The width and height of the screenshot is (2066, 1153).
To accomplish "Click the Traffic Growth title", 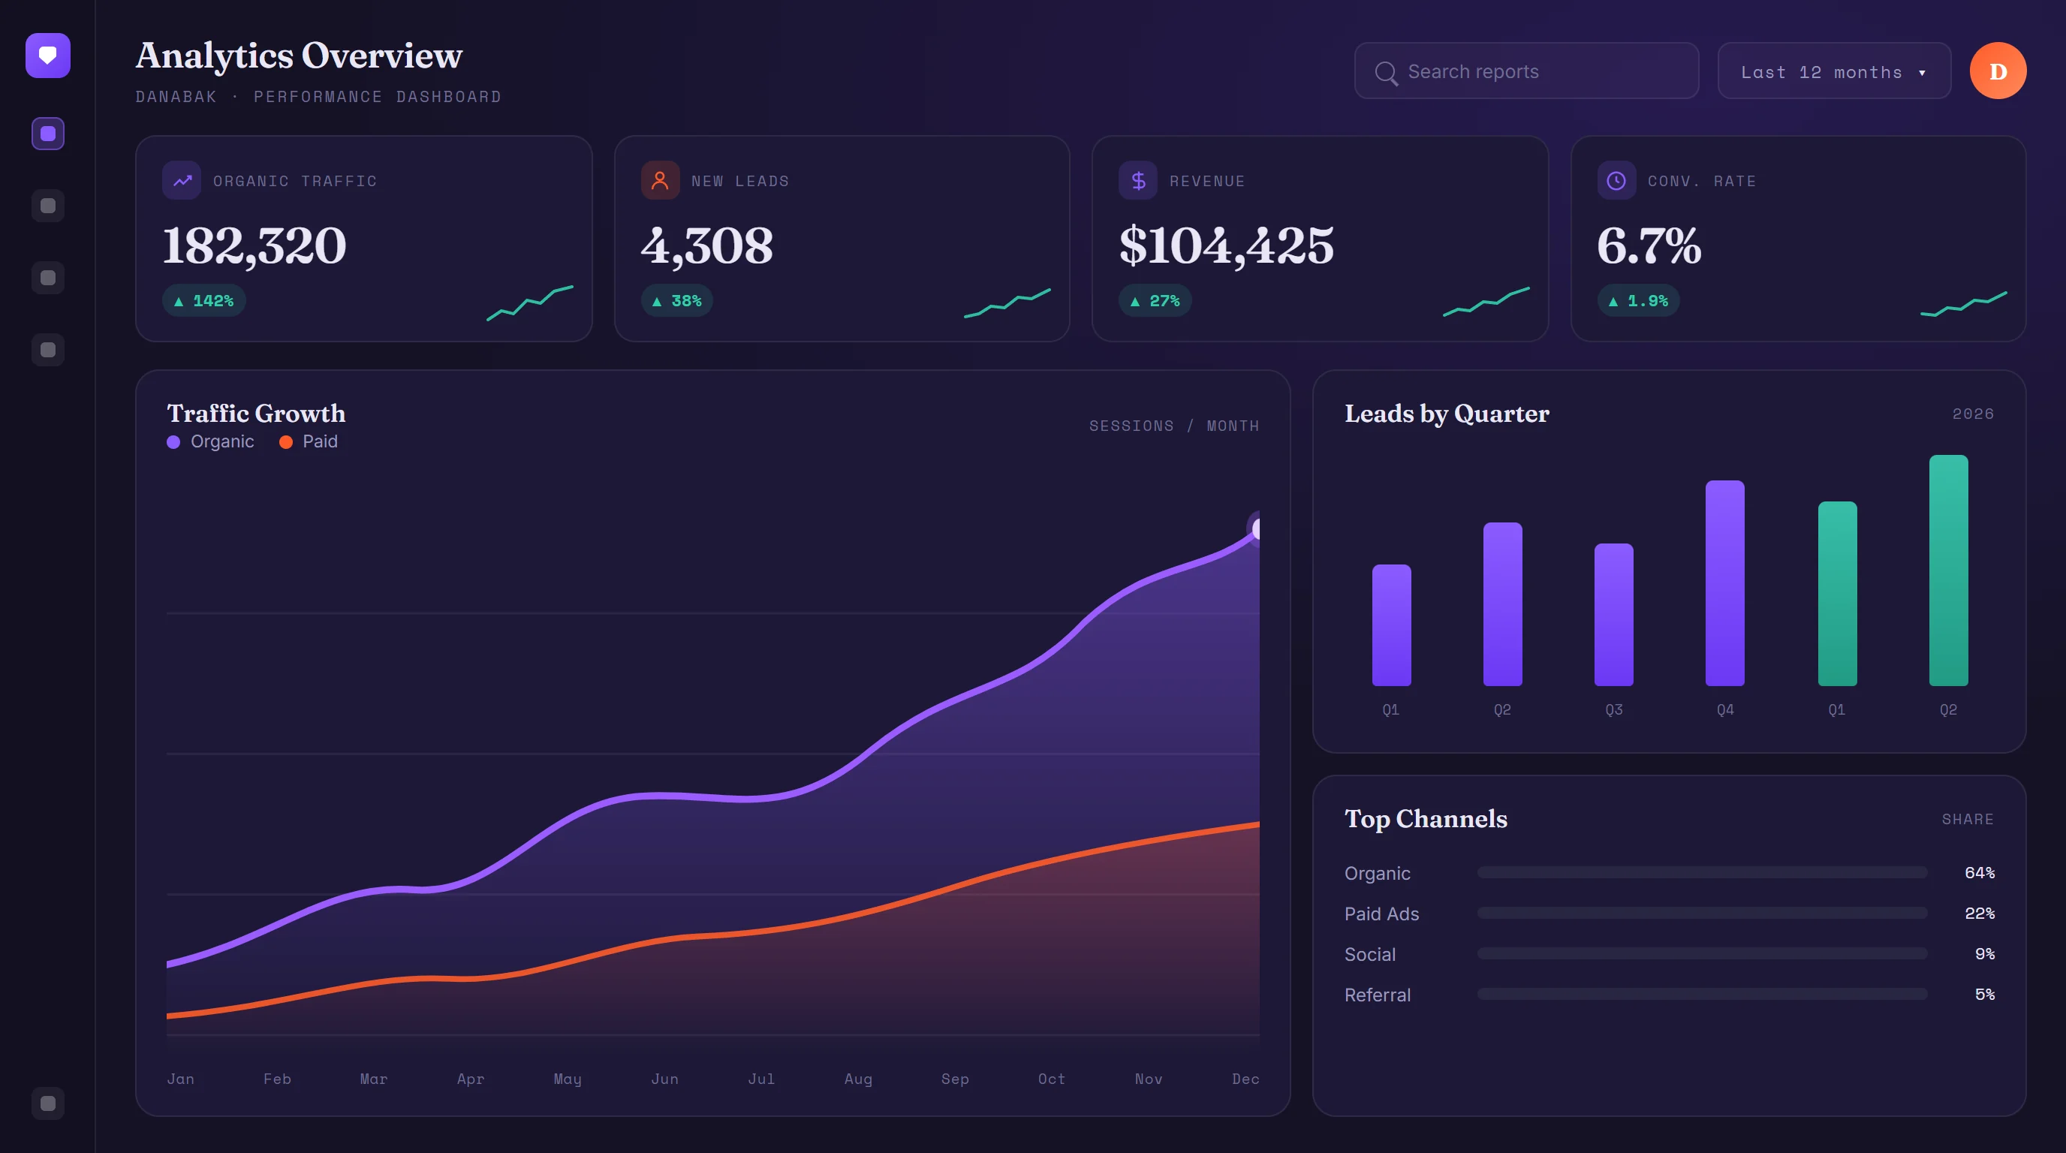I will point(256,414).
